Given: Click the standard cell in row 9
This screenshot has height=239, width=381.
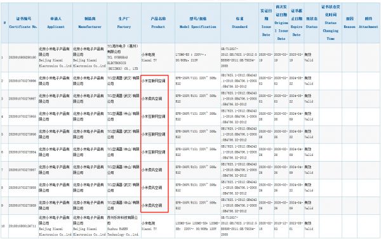Looking at the screenshot, I should coord(239,205).
